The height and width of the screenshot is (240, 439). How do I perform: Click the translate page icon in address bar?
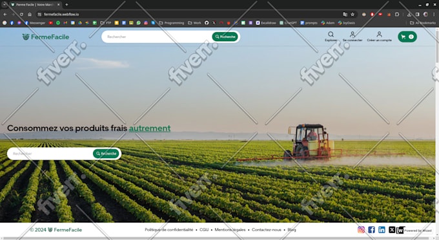point(345,14)
